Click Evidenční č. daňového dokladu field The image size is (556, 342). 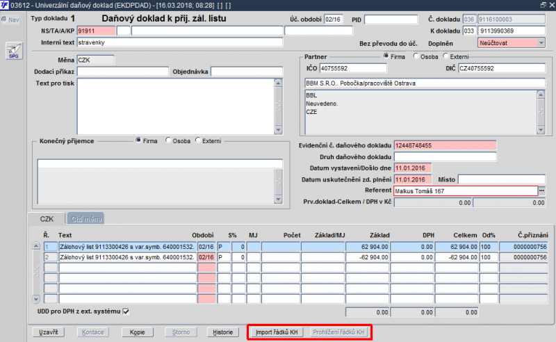pos(445,145)
